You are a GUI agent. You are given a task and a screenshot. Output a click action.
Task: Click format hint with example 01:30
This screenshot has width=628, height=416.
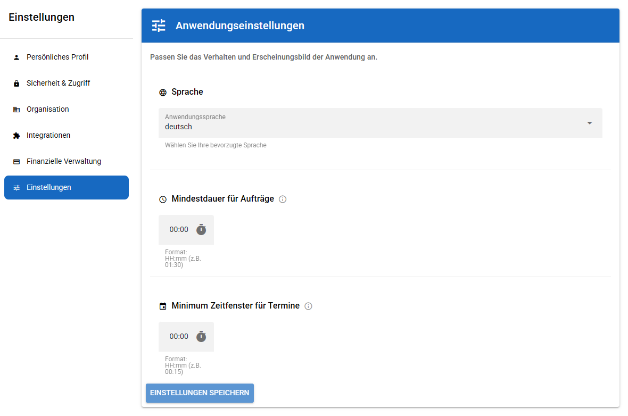tap(183, 258)
